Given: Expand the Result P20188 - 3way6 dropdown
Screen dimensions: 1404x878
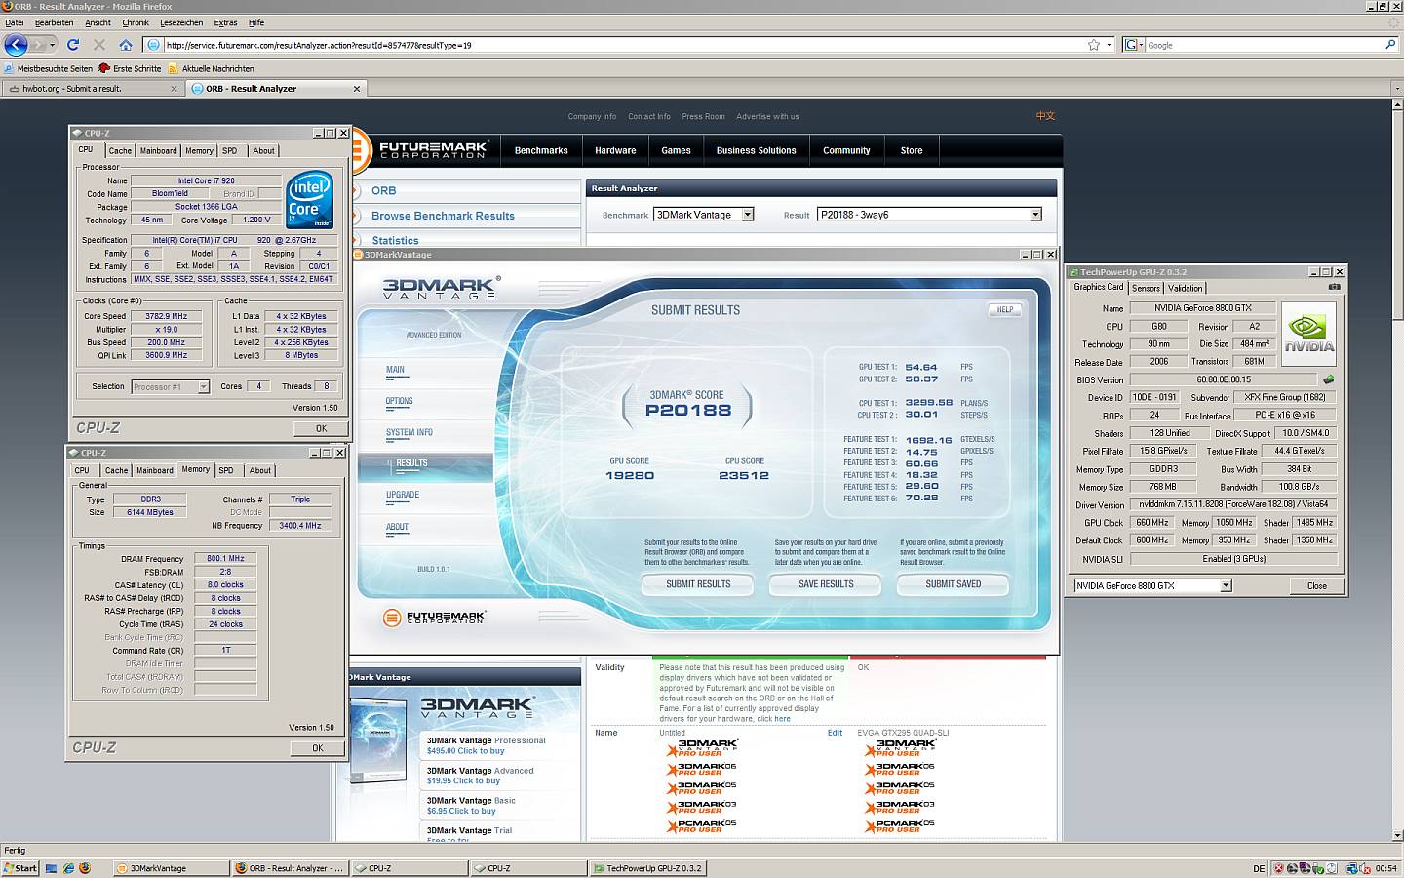Looking at the screenshot, I should pos(1035,215).
